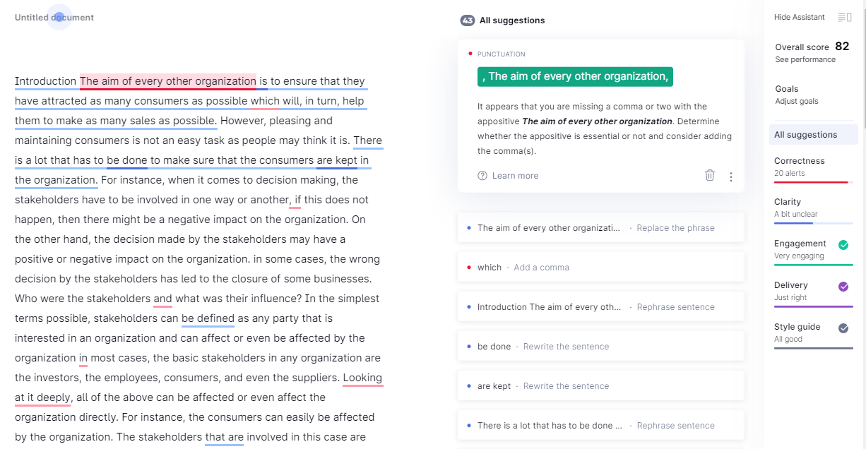Apply the green comma correction suggestion

(x=575, y=76)
